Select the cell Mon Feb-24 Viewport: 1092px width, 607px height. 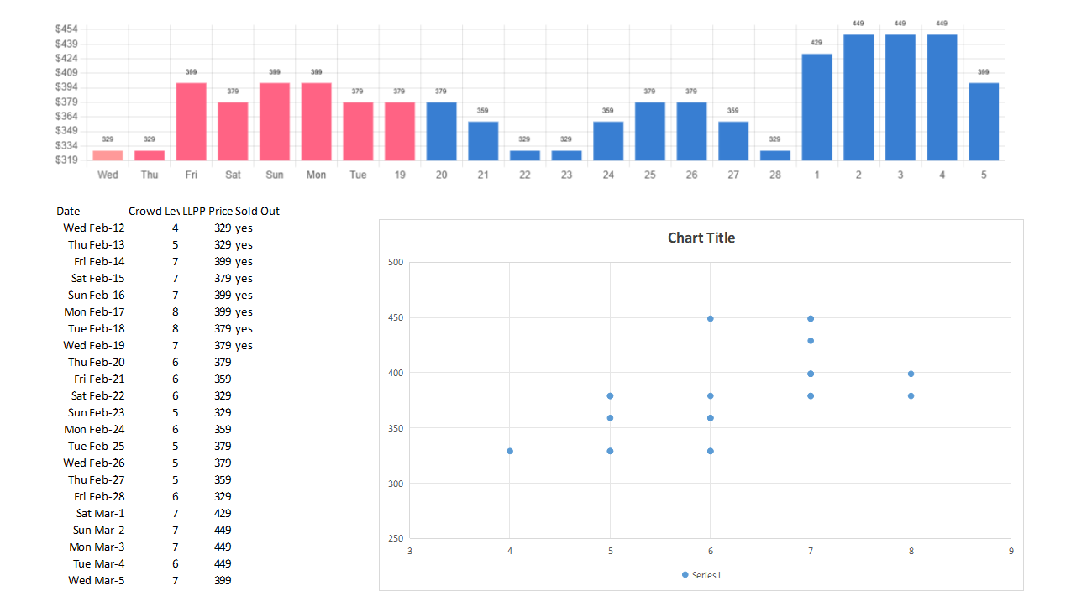tap(94, 429)
